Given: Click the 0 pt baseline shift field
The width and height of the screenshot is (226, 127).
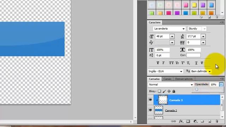Looking at the screenshot, I should coord(162,55).
